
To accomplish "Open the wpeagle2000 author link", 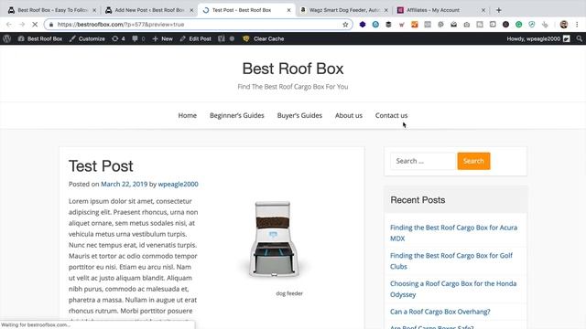I will [x=178, y=184].
